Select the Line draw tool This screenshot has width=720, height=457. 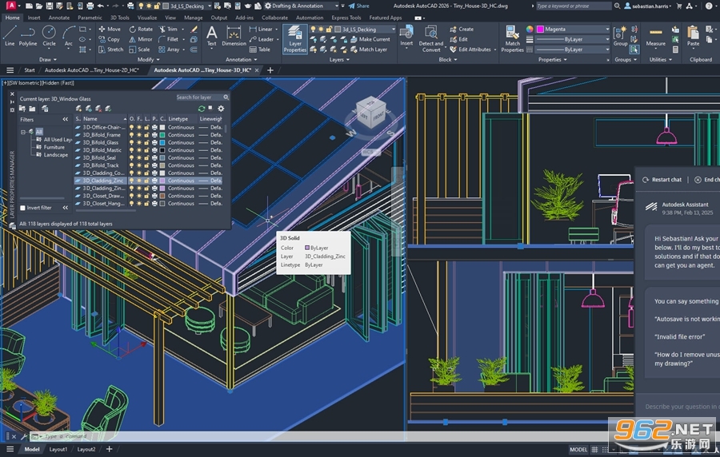10,36
